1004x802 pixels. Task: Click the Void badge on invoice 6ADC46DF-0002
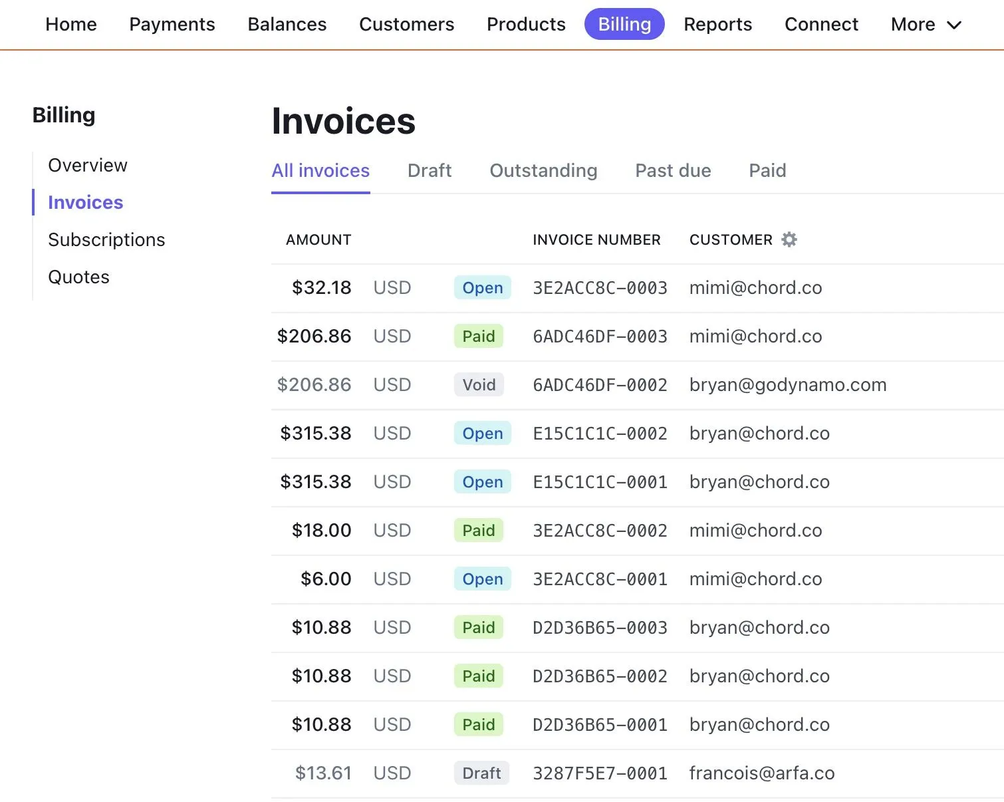(x=479, y=385)
